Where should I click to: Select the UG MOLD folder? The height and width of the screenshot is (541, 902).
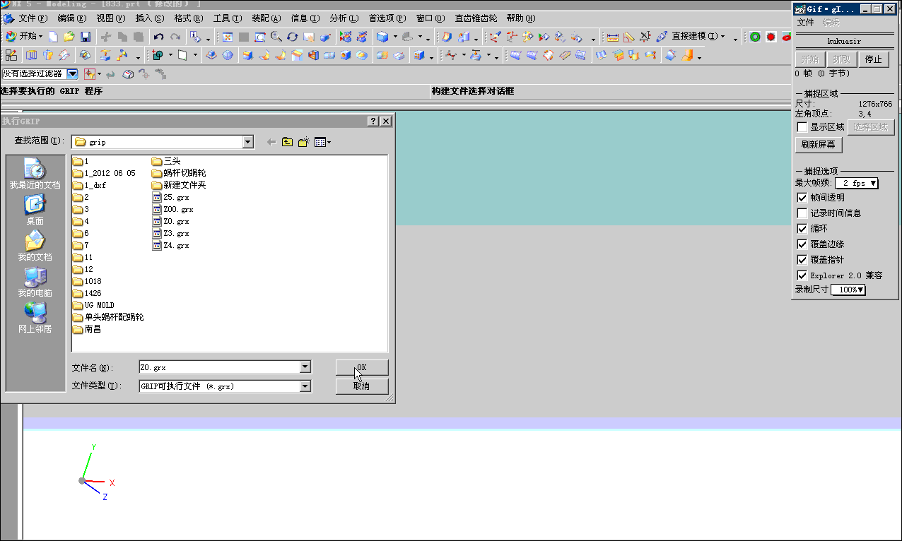(x=94, y=305)
